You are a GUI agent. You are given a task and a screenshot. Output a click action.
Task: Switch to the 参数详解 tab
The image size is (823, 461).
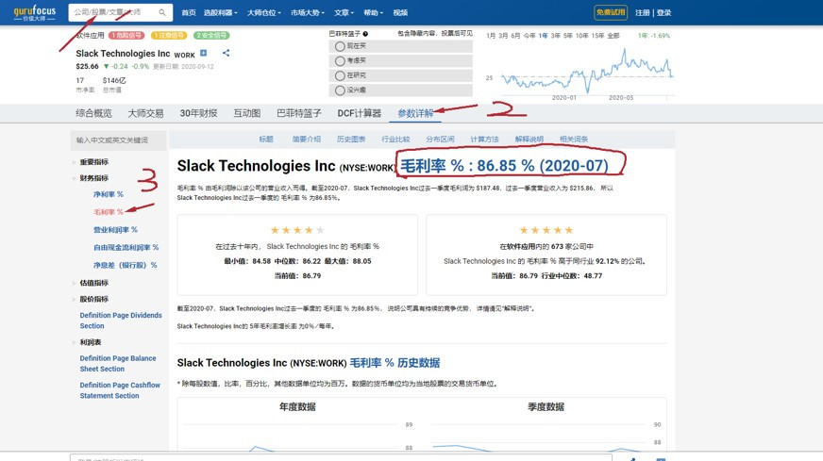415,113
